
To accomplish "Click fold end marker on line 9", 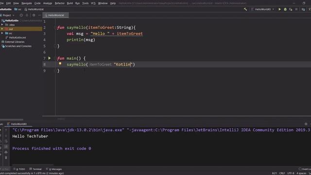I will [x=55, y=70].
